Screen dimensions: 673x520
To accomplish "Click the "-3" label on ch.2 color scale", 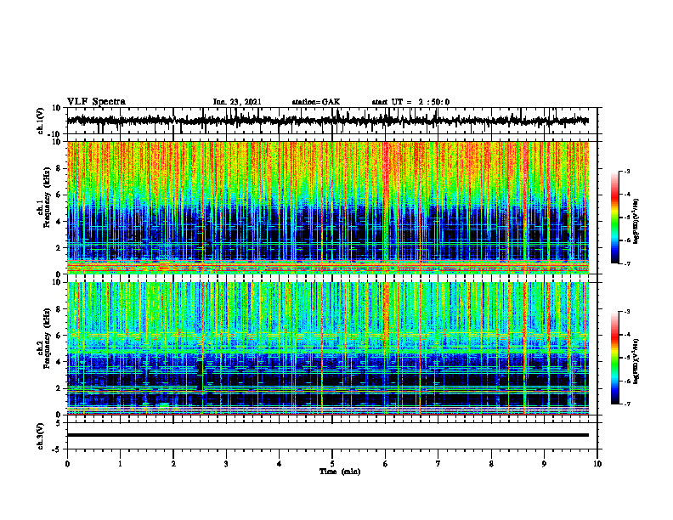I will click(627, 312).
